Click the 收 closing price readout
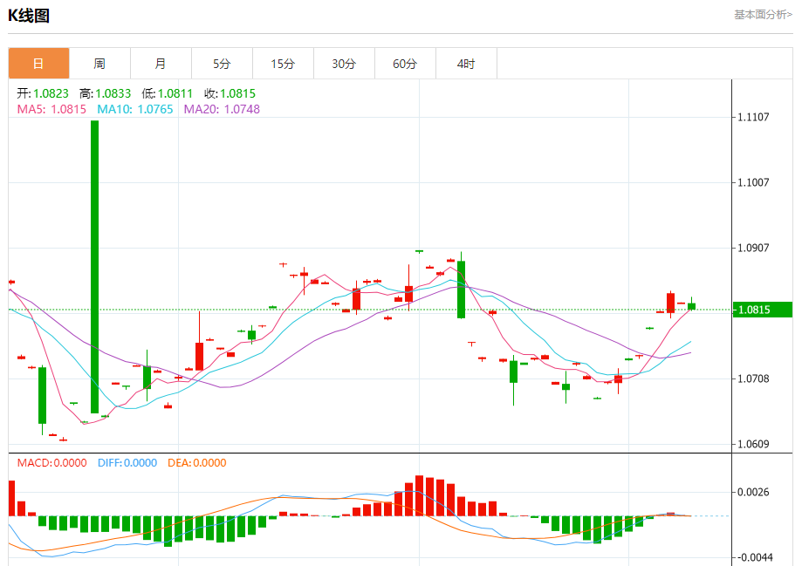This screenshot has height=566, width=802. 230,93
